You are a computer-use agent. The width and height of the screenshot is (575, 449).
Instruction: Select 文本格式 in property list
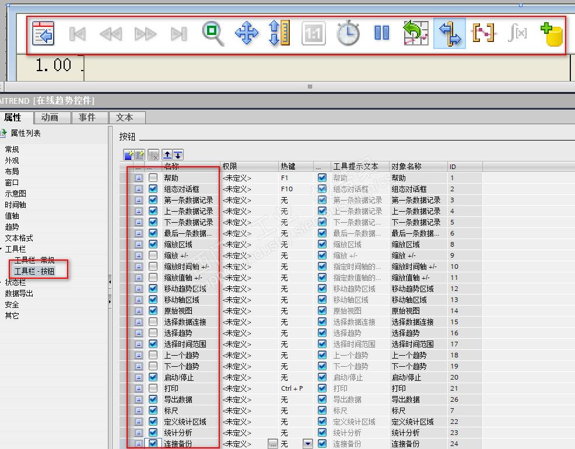click(19, 238)
